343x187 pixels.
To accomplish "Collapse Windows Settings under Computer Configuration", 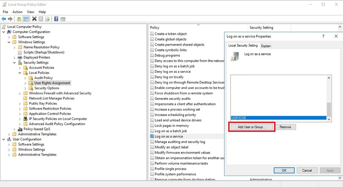I will click(x=9, y=42).
